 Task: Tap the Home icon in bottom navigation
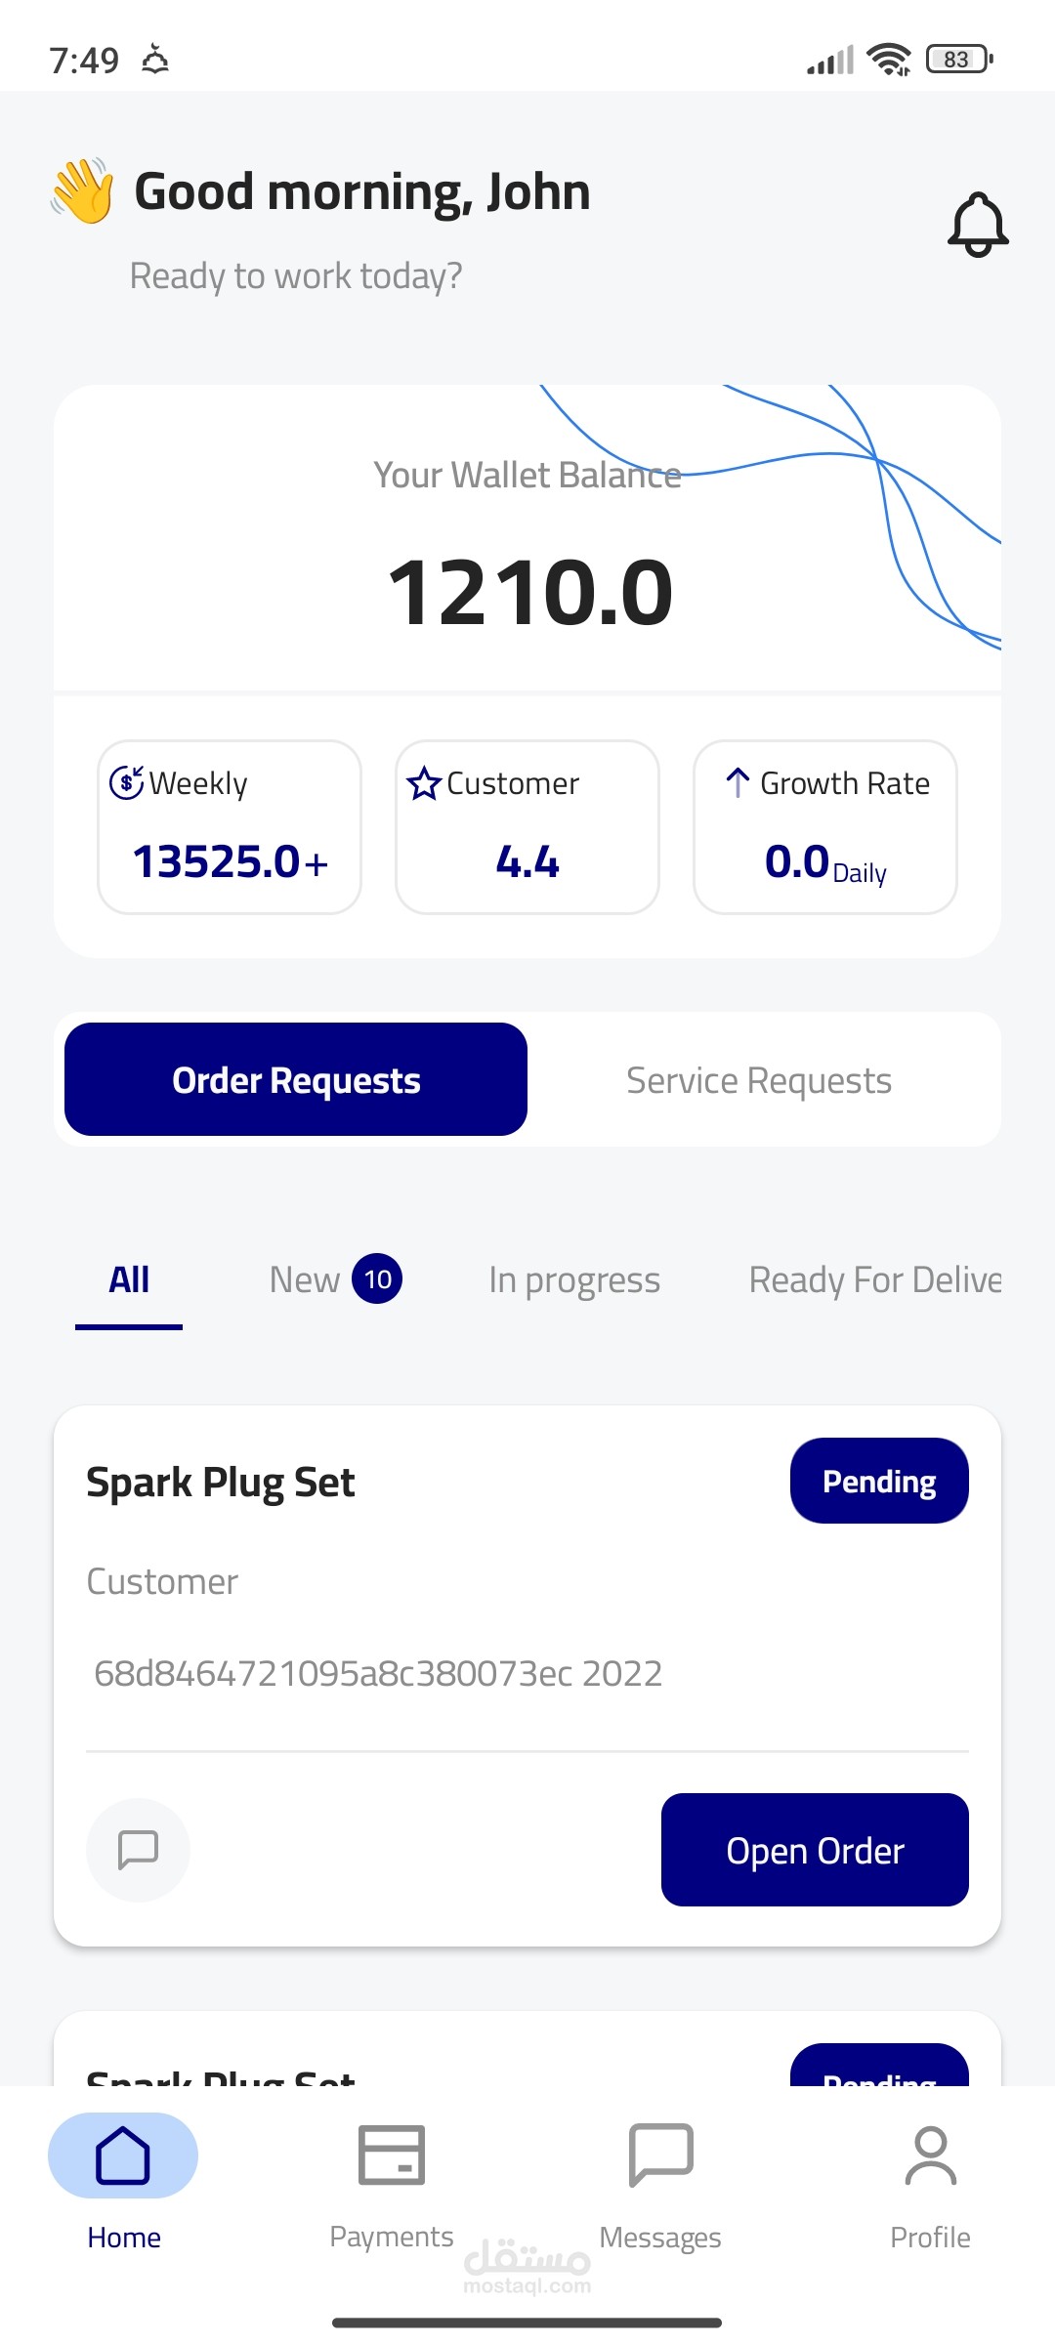[x=123, y=2155]
